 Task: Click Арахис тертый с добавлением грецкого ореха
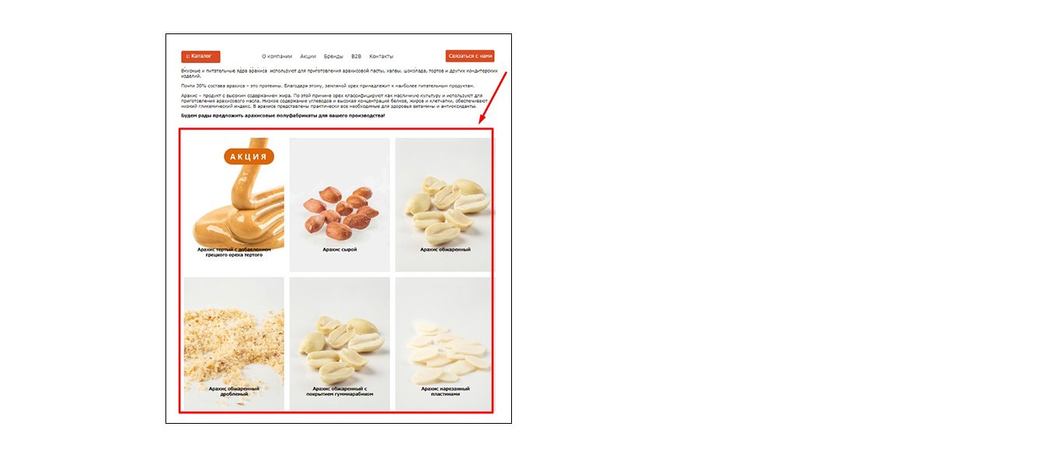point(234,252)
